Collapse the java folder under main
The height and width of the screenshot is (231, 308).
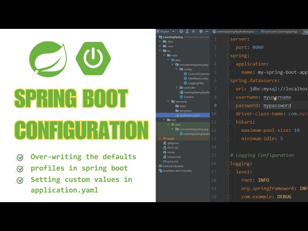168,60
